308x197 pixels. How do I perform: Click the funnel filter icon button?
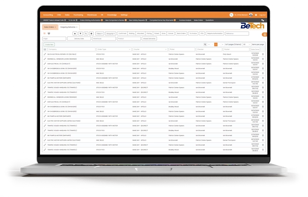point(80,34)
